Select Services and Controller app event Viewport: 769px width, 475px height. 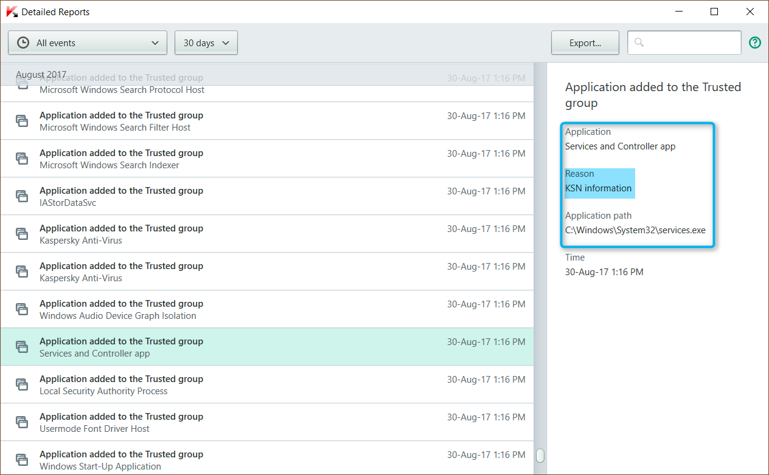point(266,347)
